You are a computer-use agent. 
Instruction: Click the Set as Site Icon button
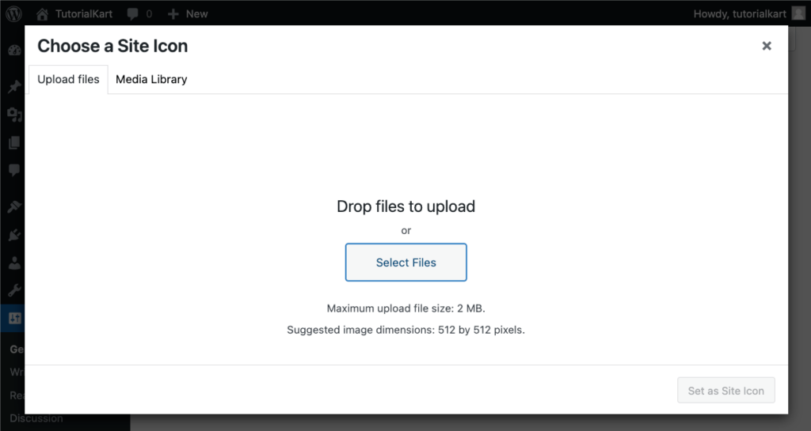pos(725,390)
